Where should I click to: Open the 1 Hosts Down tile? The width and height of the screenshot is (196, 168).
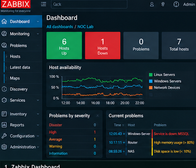pos(103,45)
